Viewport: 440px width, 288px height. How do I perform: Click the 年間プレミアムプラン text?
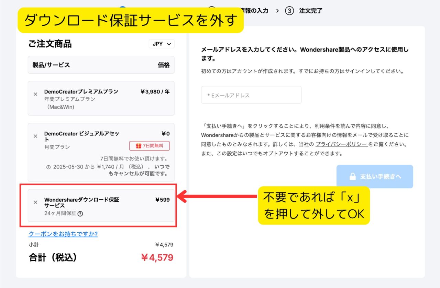(x=70, y=99)
